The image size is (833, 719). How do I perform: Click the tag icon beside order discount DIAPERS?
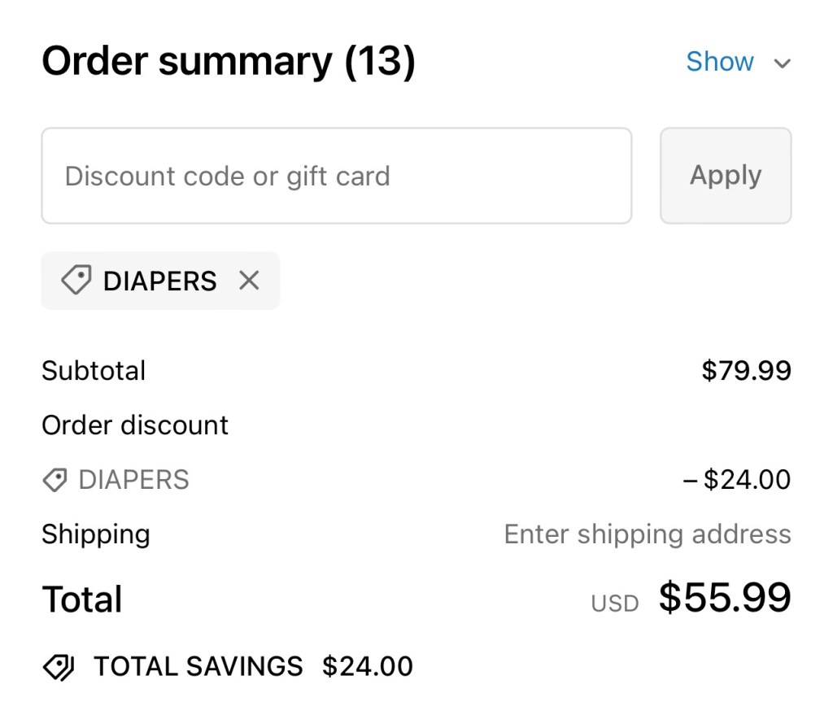tap(55, 480)
